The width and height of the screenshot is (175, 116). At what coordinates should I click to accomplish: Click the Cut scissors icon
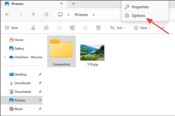(x=33, y=28)
